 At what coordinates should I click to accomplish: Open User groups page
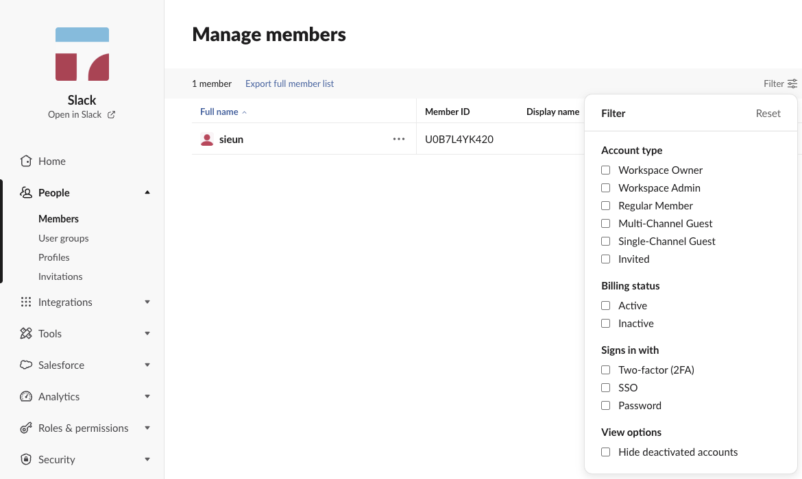(x=64, y=238)
